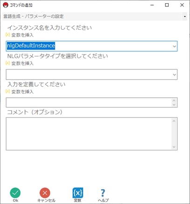
Task: Click variable icon under 入力を定義 label
Action: (7, 91)
